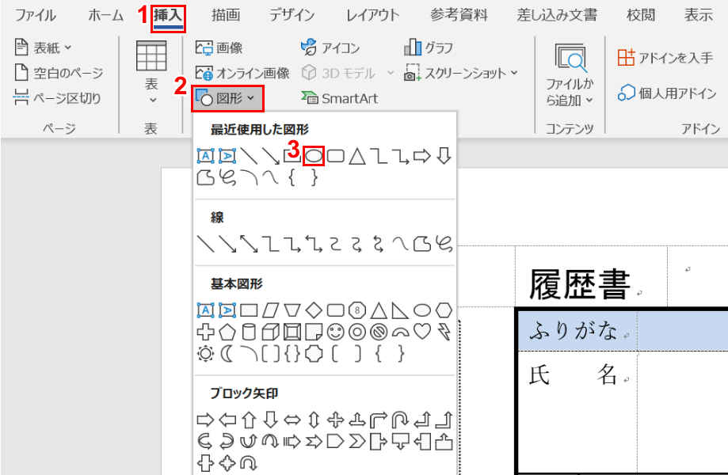Select the smiley face basic shape

coord(334,331)
